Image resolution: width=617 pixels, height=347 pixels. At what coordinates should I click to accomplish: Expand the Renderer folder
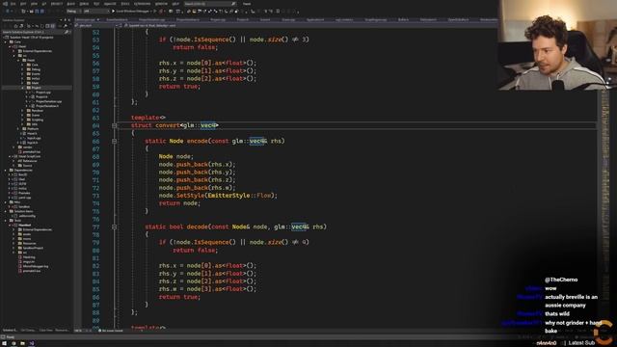pyautogui.click(x=23, y=111)
